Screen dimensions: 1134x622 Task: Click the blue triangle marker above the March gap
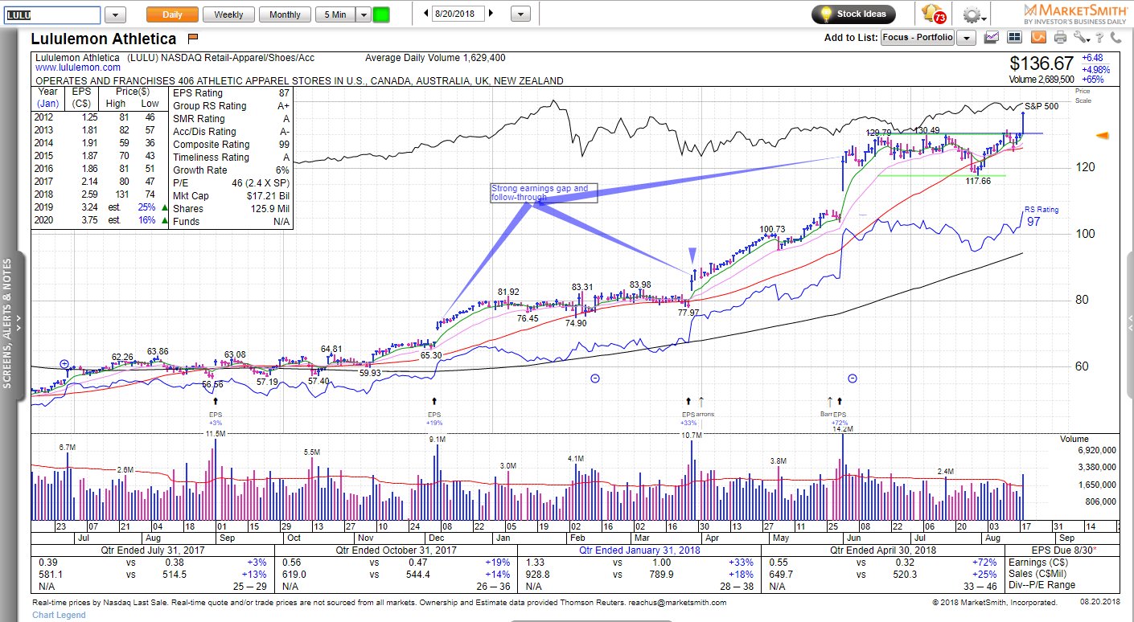[692, 255]
